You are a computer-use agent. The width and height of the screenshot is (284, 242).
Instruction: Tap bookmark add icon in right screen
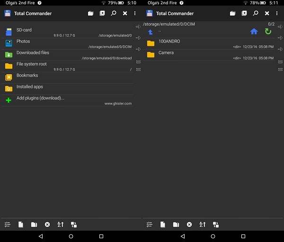point(244,13)
